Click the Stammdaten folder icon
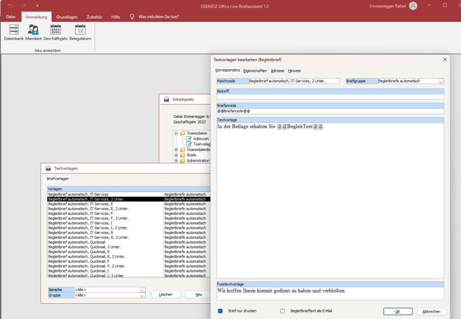461x319 pixels. [182, 133]
